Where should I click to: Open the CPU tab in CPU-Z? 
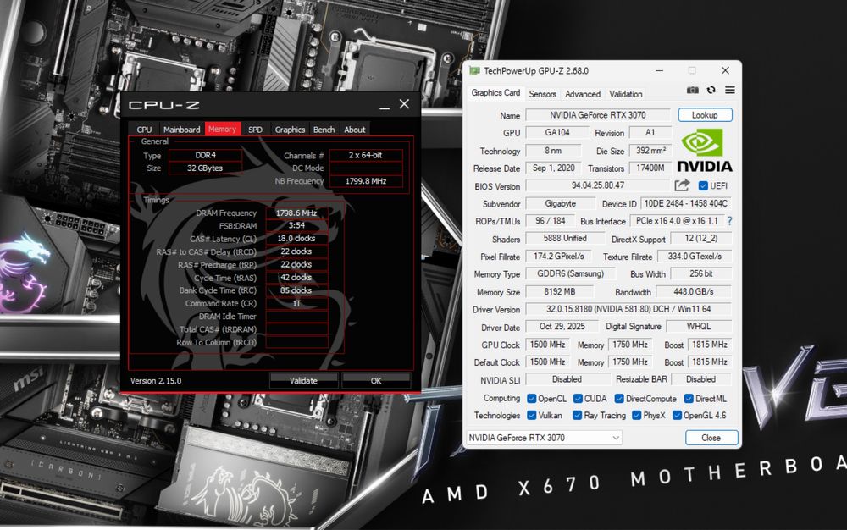(x=144, y=130)
